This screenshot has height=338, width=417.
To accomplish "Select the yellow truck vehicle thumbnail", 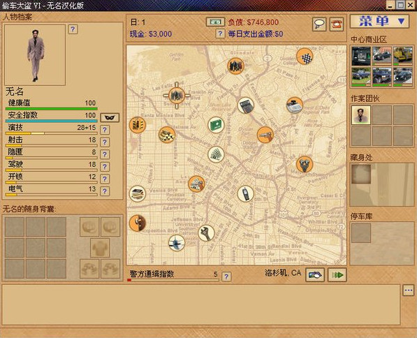I will (x=403, y=56).
